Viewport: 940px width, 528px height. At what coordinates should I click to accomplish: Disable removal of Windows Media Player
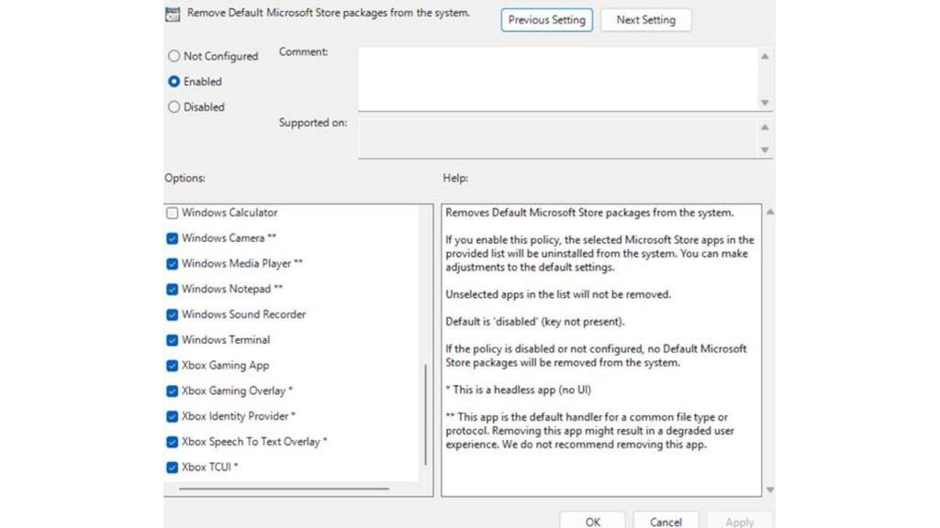point(171,263)
